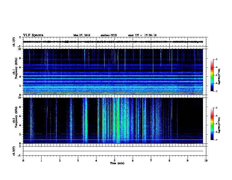Click time-axis tick label "5"
This screenshot has height=180, width=232.
tap(115, 161)
